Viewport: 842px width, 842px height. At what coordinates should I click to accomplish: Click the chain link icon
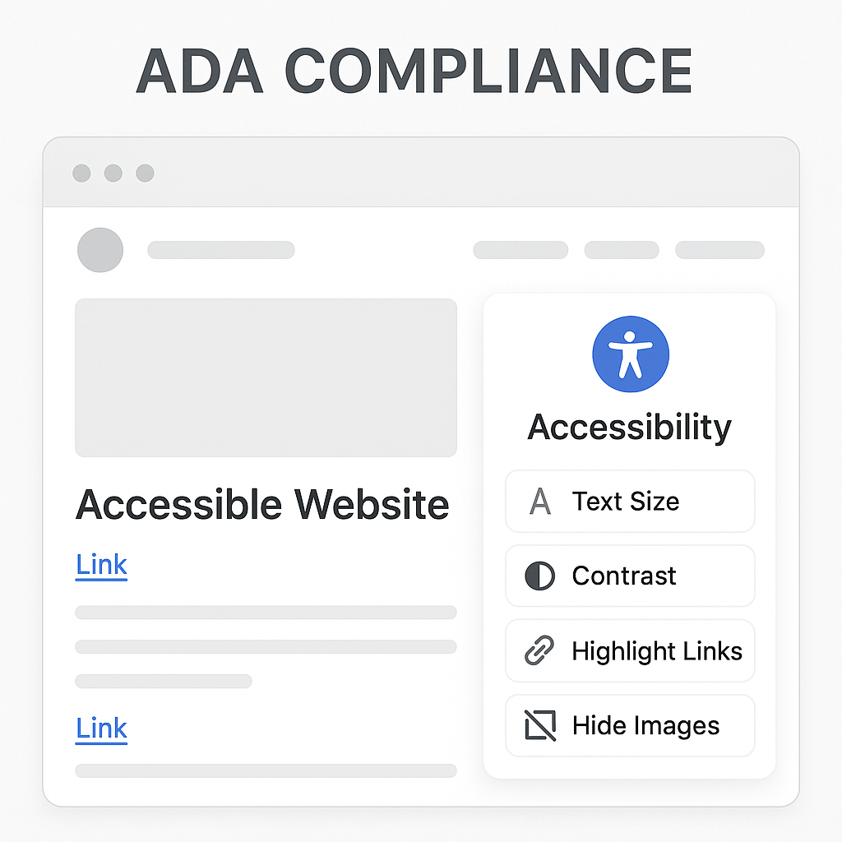[x=539, y=650]
